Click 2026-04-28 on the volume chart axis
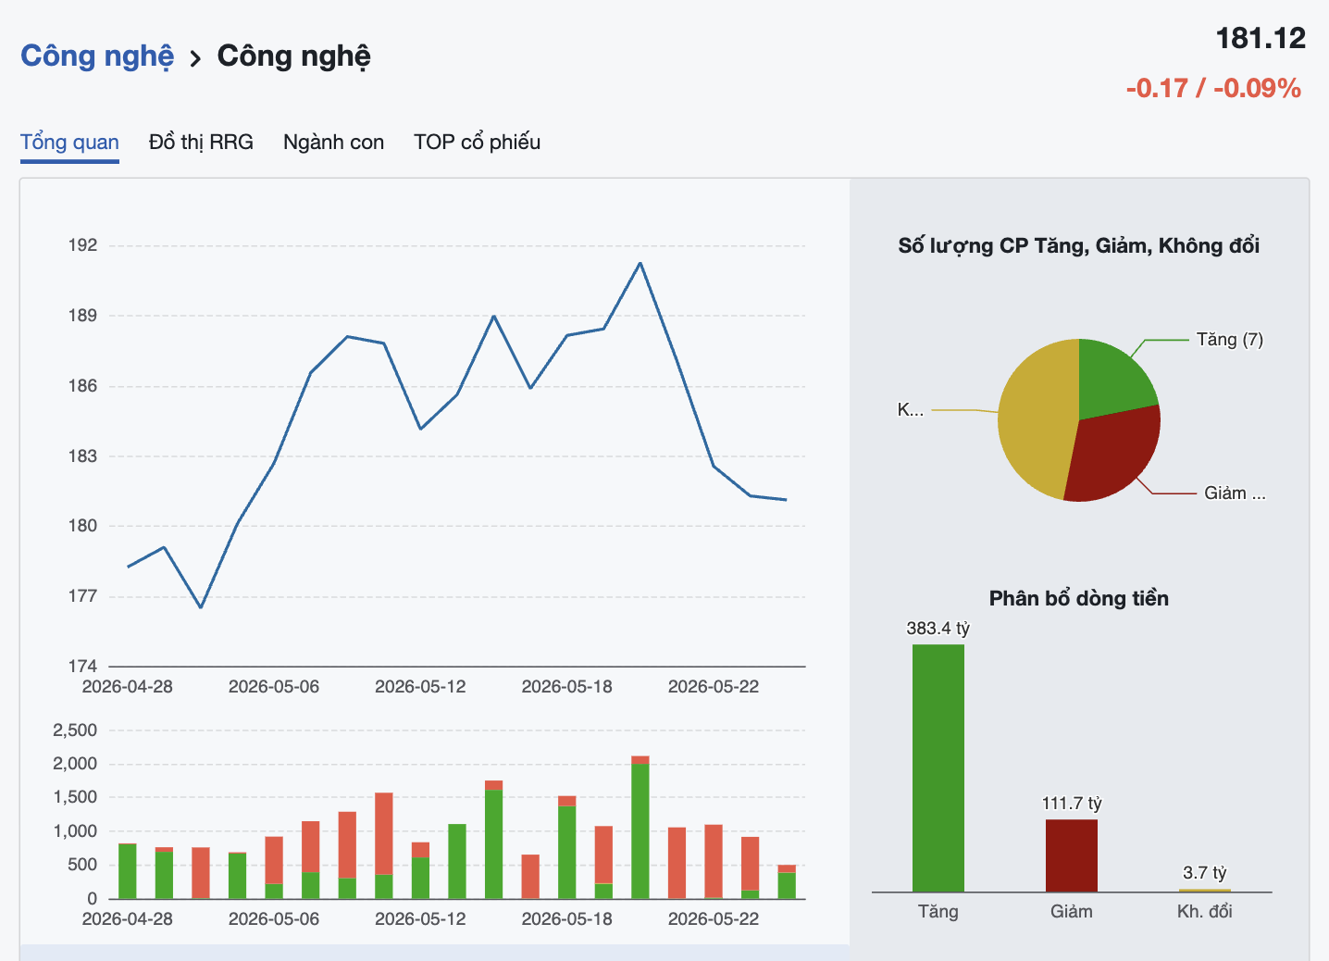Image resolution: width=1329 pixels, height=961 pixels. [128, 919]
